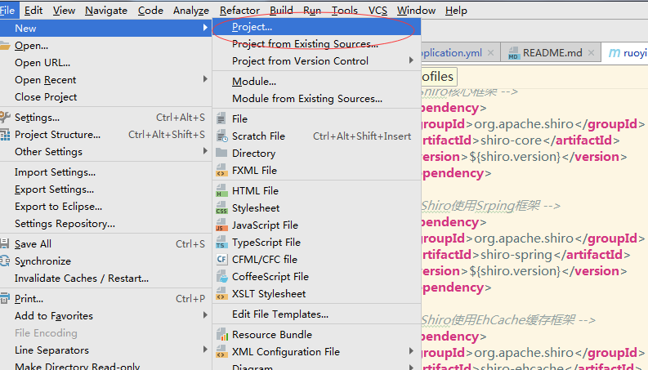Viewport: 648px width, 370px height.
Task: Open the Code menu
Action: tap(150, 11)
